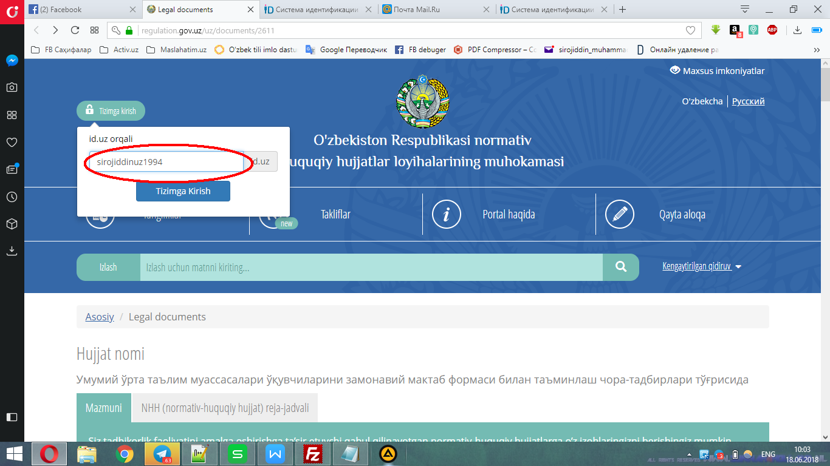Toggle Tizimga kirish login popup
Viewport: 830px width, 466px height.
point(111,111)
